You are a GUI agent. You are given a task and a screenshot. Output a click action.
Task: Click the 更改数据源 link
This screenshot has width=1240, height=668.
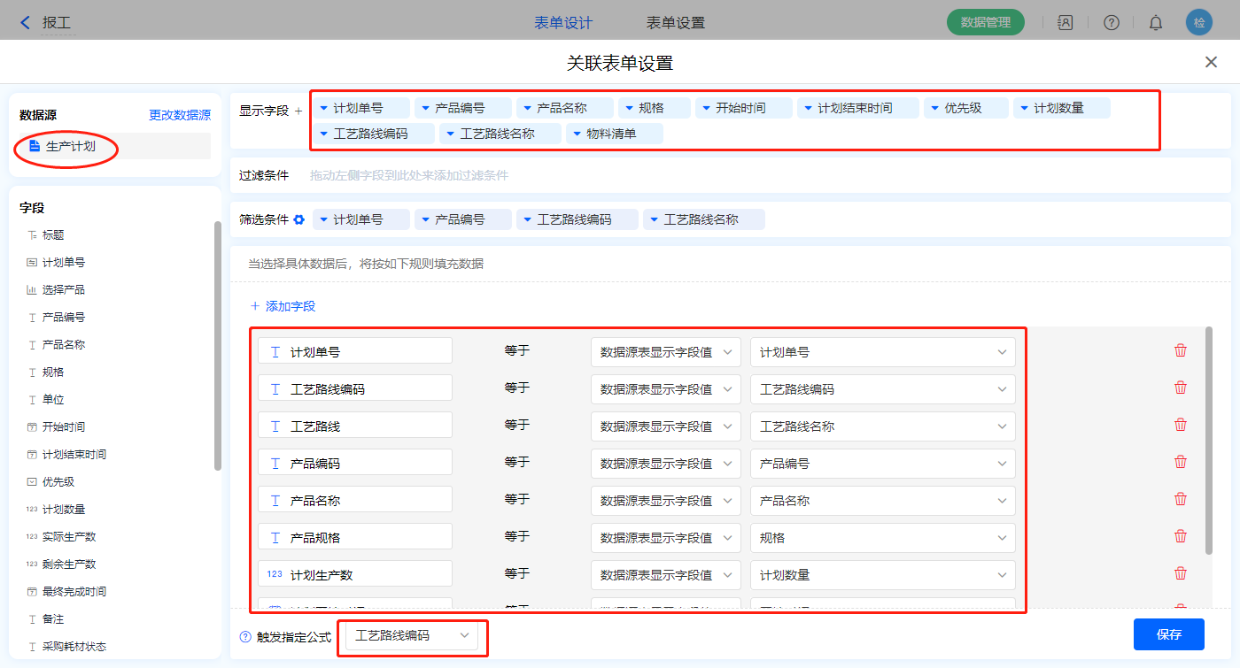click(x=180, y=115)
